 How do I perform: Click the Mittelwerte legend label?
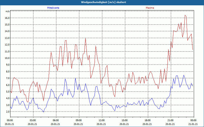[53, 8]
